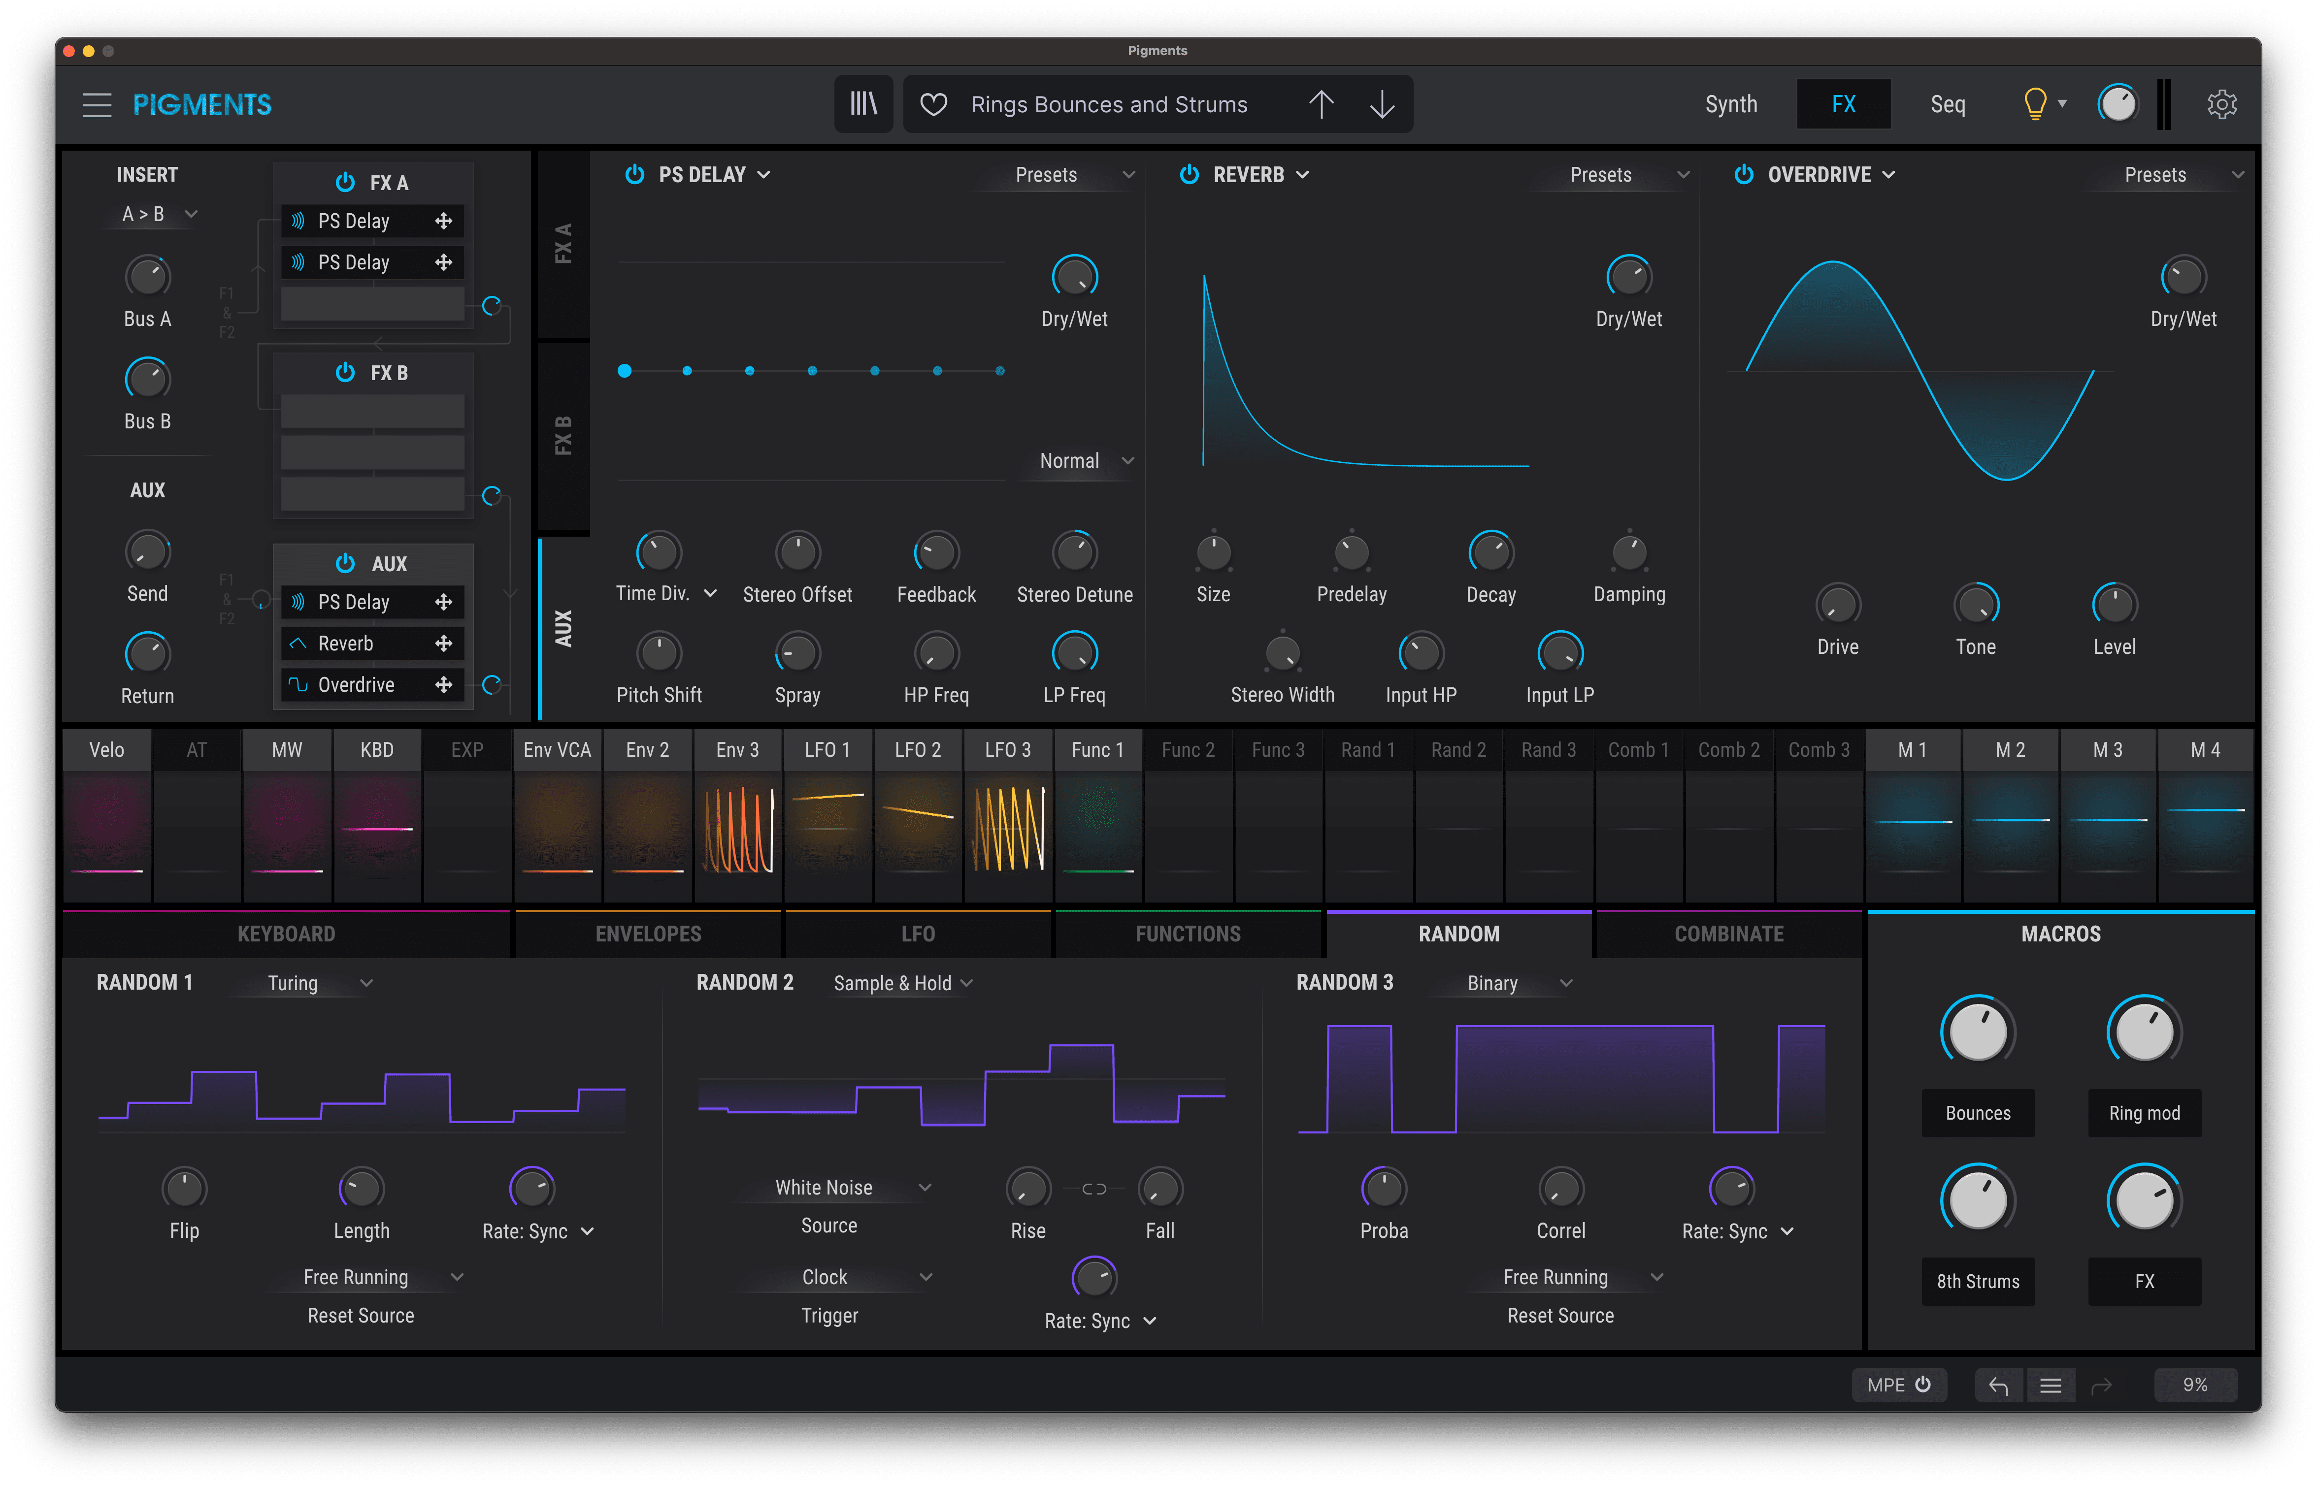Click 8th Strums macro name button
The image size is (2317, 1485).
(x=1978, y=1281)
